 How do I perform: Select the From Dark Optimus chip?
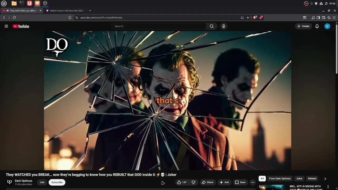tap(280, 179)
